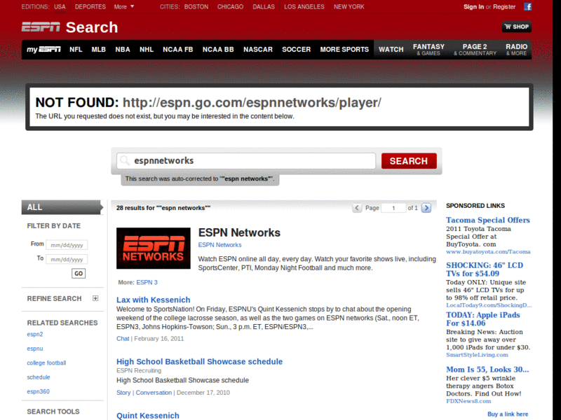Focus the From date field
Viewport: 561px width, 420px height.
67,245
